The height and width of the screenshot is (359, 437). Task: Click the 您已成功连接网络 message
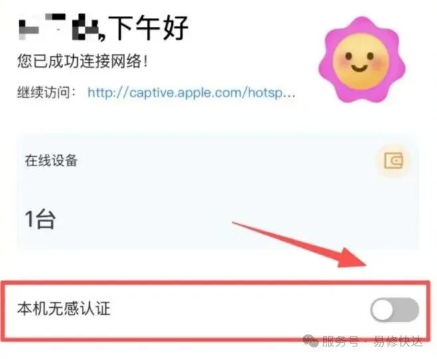click(x=82, y=61)
